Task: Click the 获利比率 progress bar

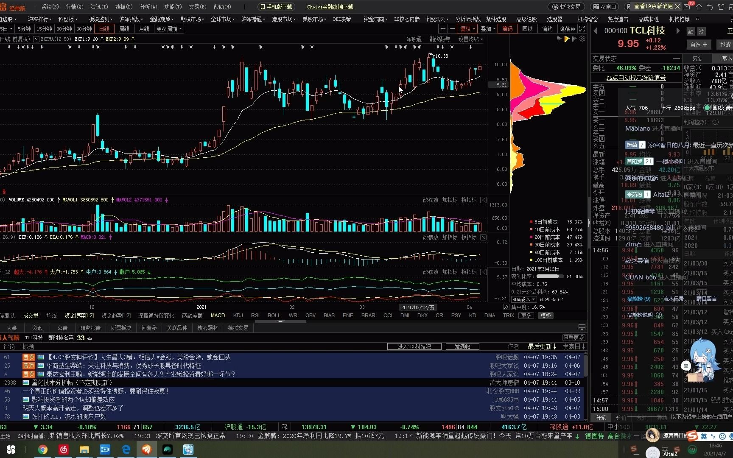Action: (x=550, y=276)
